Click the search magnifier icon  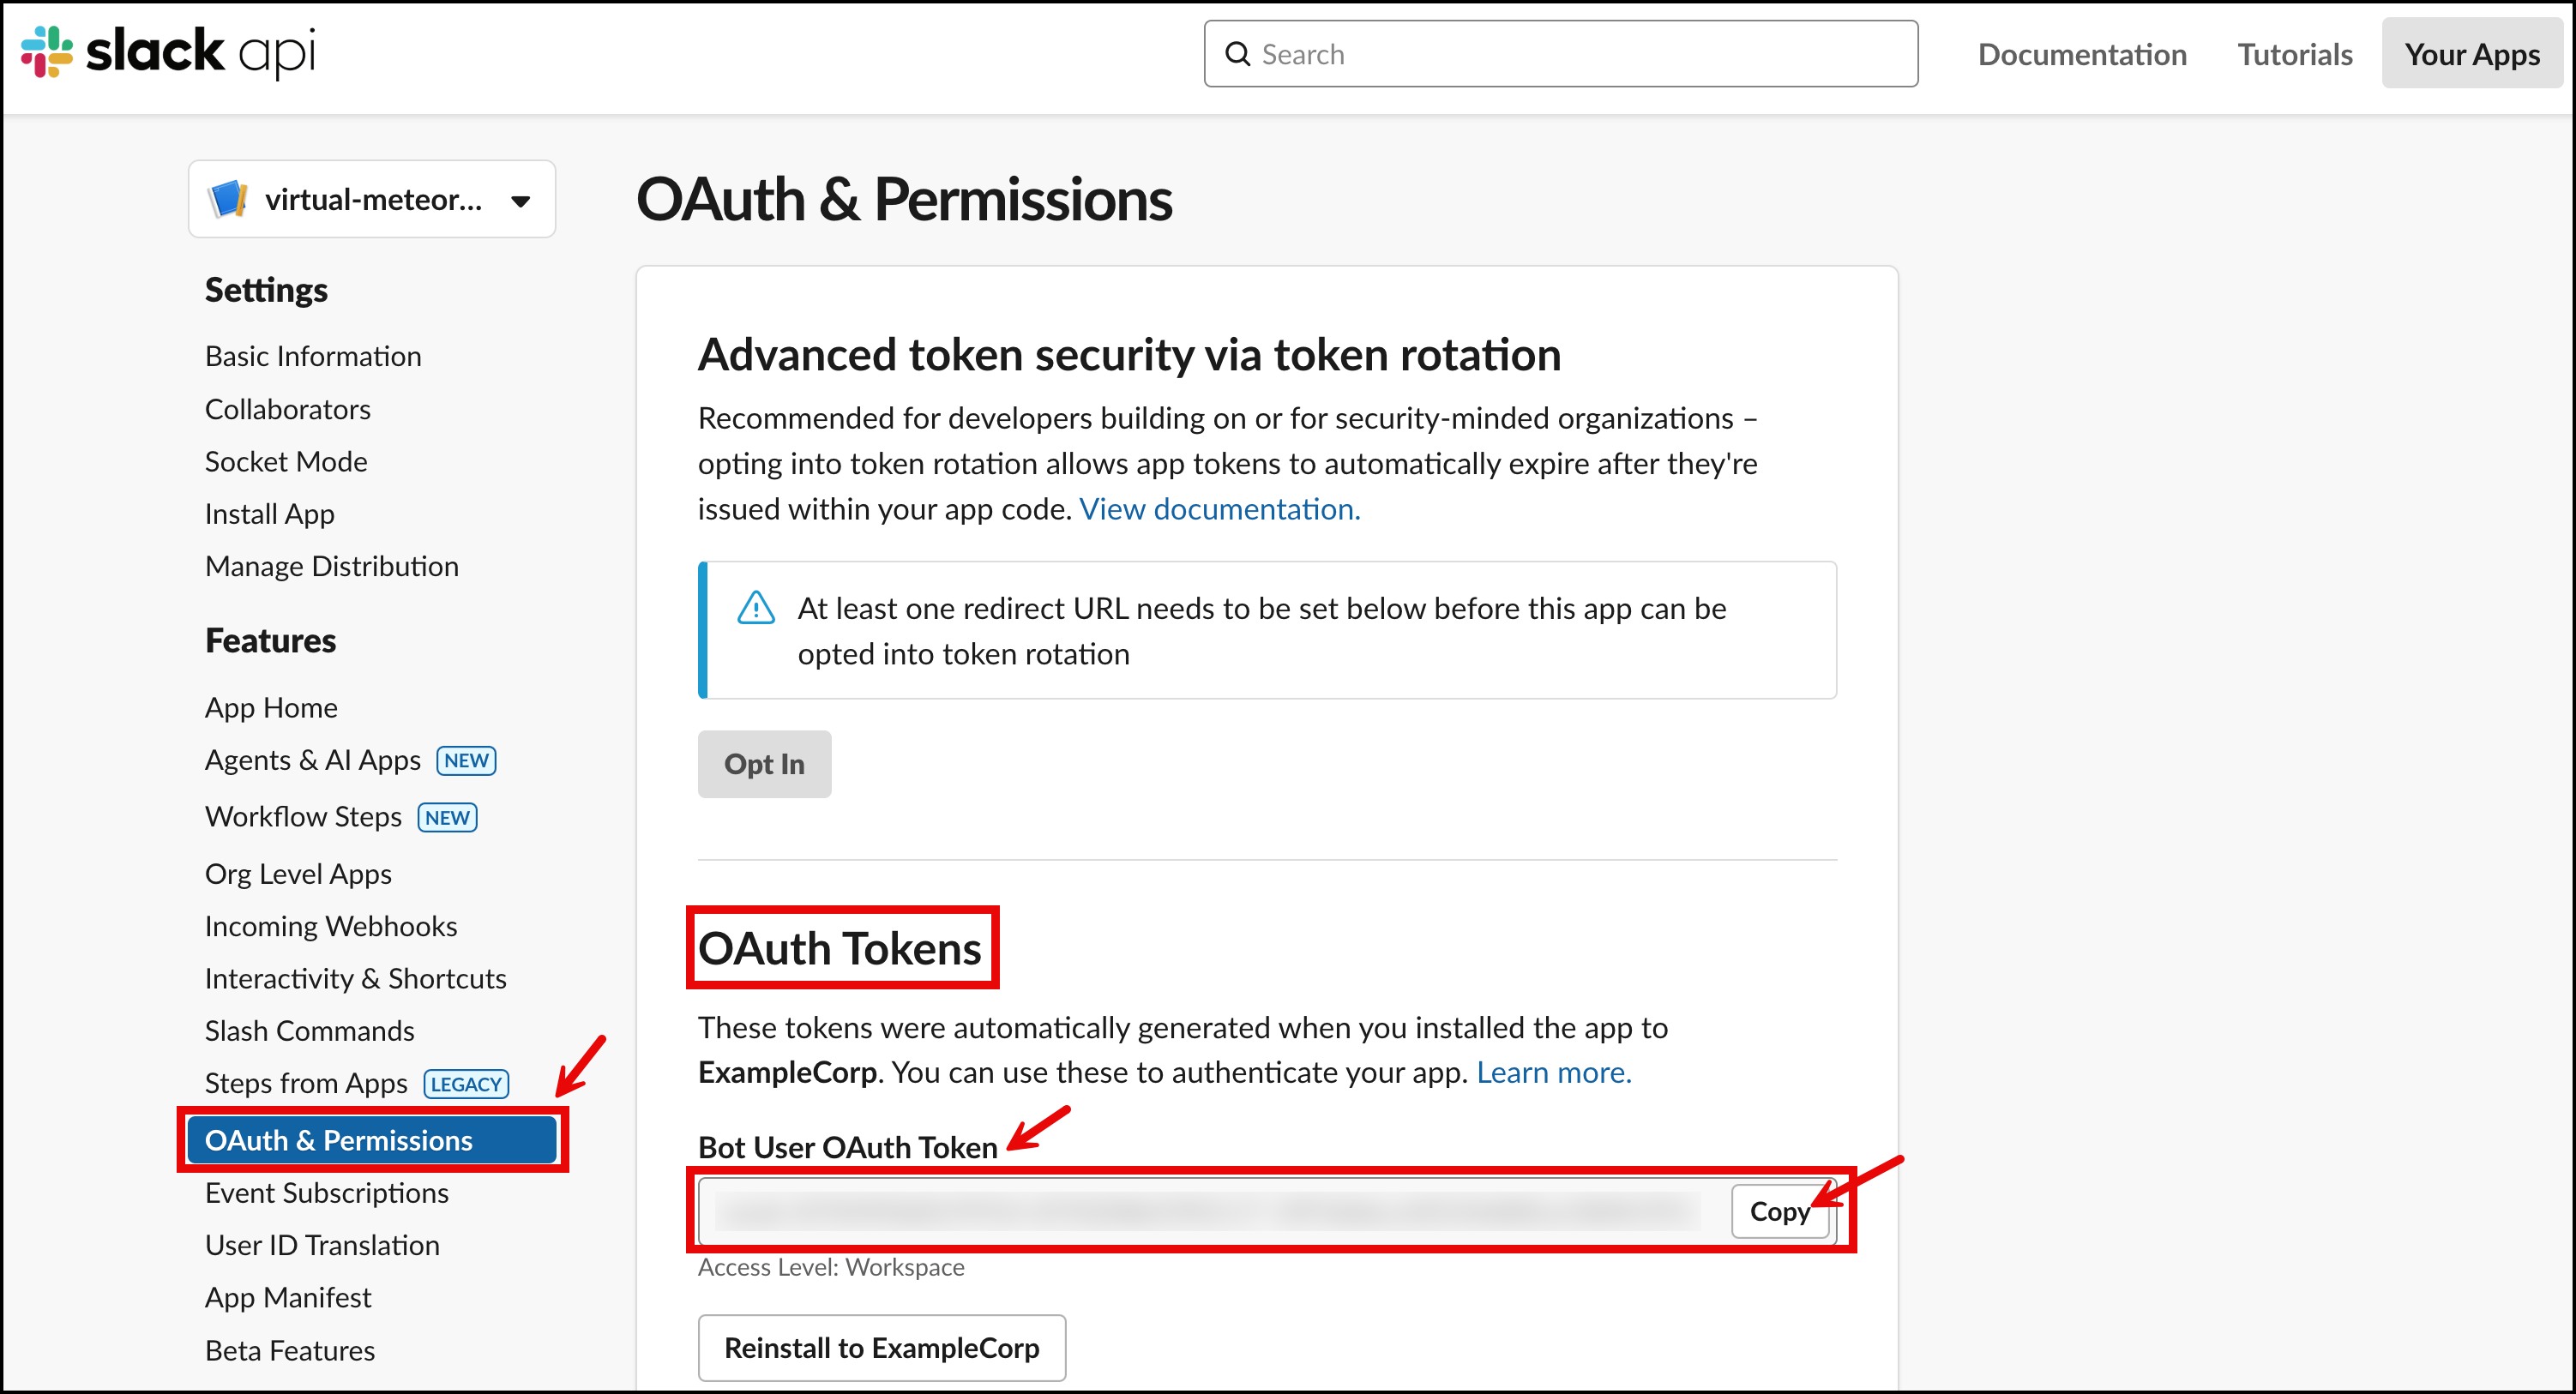[x=1237, y=53]
